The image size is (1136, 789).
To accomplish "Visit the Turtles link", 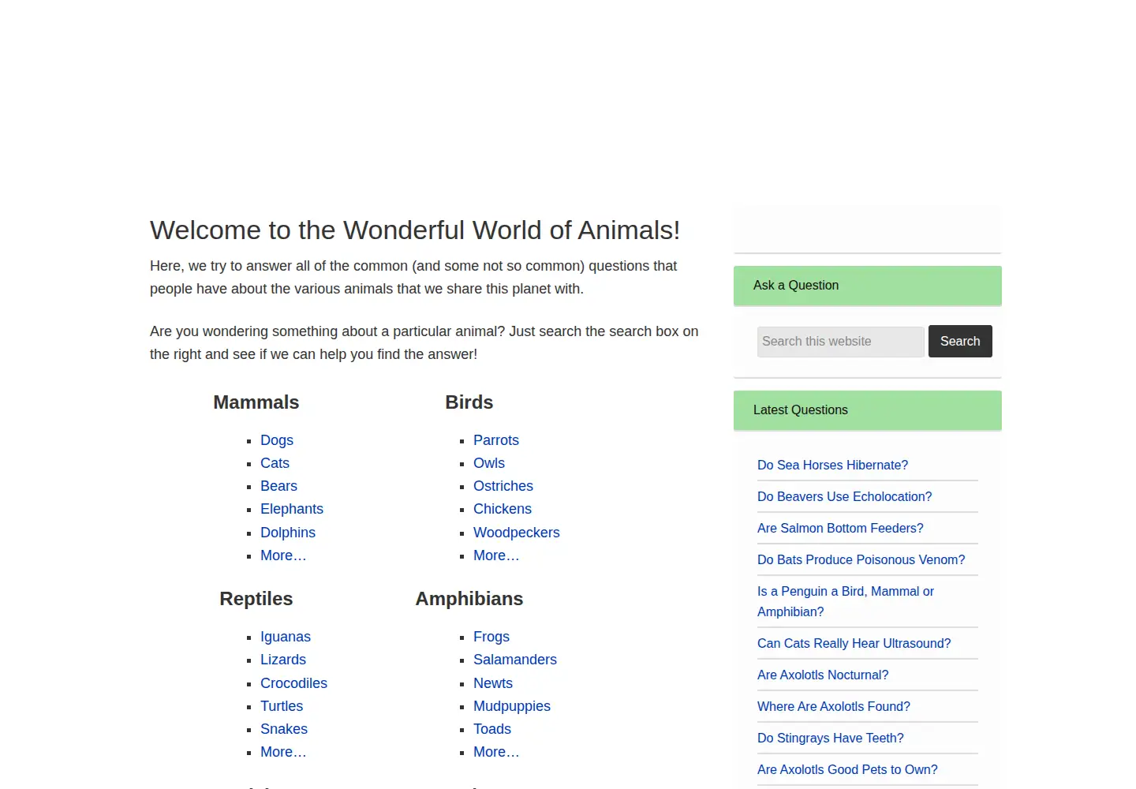I will point(282,706).
